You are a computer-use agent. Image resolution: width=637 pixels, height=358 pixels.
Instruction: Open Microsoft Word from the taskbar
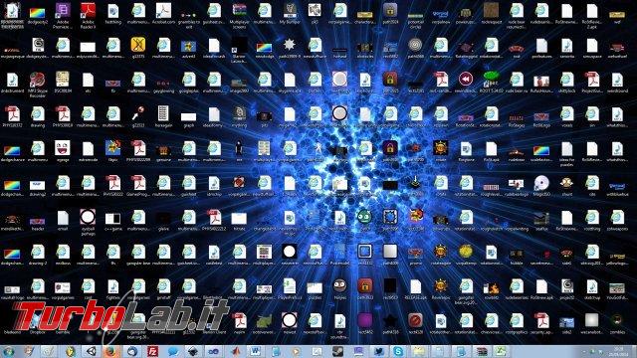click(x=255, y=351)
